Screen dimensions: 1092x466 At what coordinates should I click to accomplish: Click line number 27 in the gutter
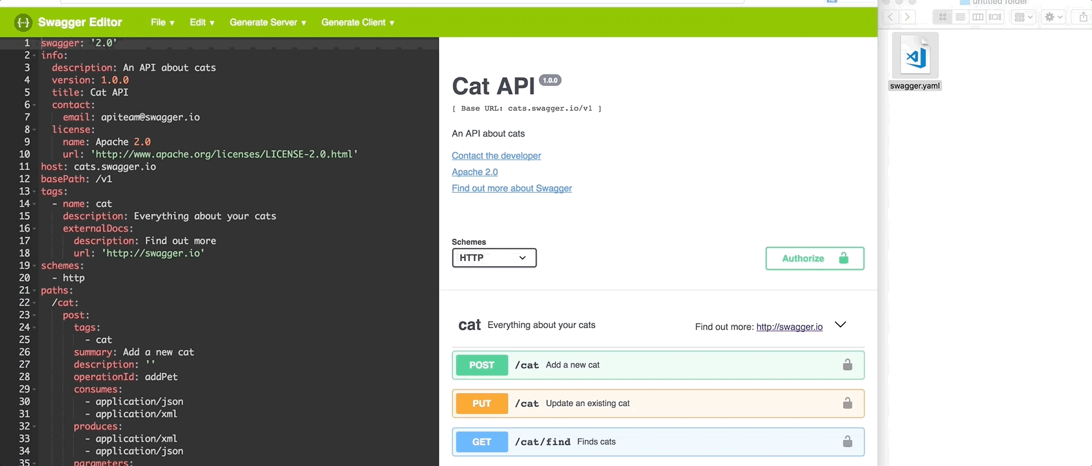(x=24, y=364)
